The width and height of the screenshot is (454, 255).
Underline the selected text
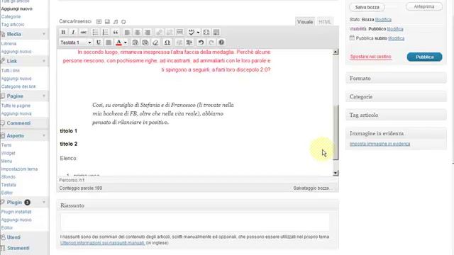pos(99,42)
